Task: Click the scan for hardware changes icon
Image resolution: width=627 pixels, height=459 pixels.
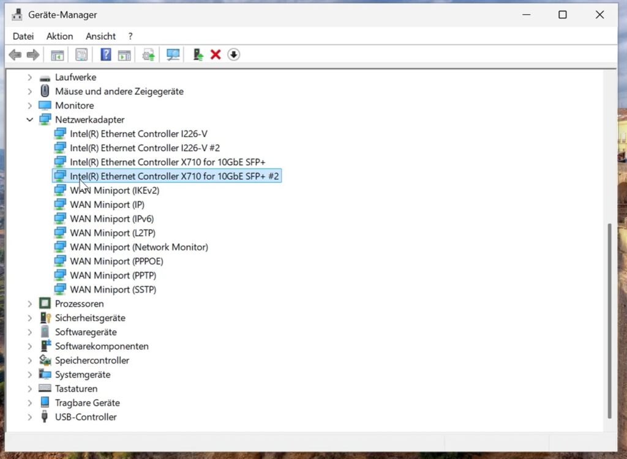Action: 173,55
